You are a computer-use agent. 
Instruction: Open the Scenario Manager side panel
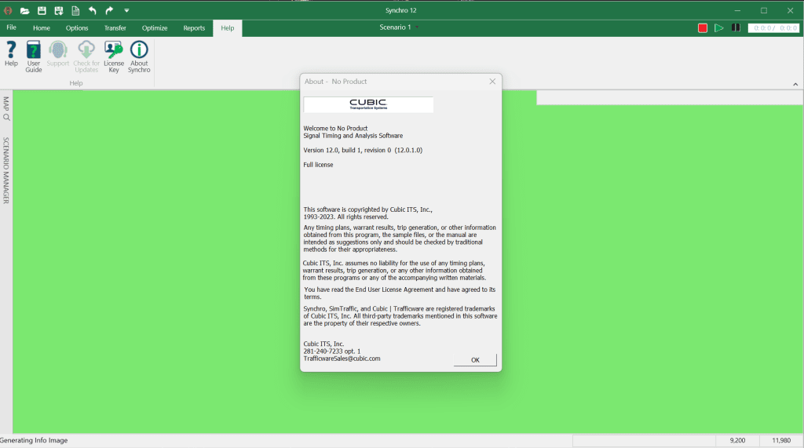click(x=6, y=170)
